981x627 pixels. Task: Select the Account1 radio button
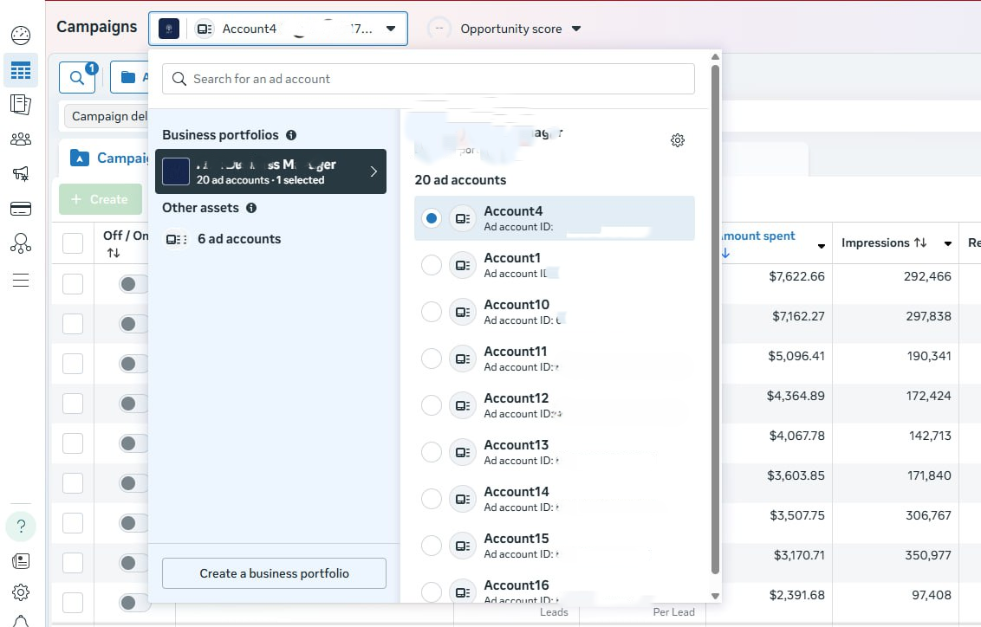pos(431,265)
